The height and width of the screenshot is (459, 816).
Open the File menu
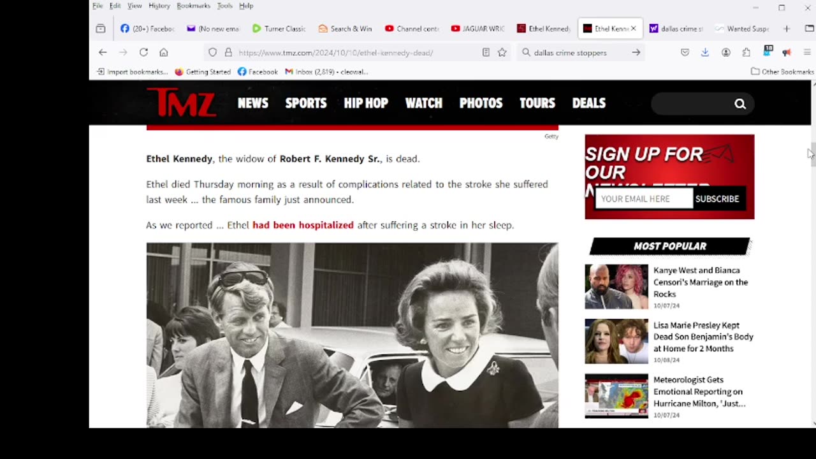click(98, 6)
